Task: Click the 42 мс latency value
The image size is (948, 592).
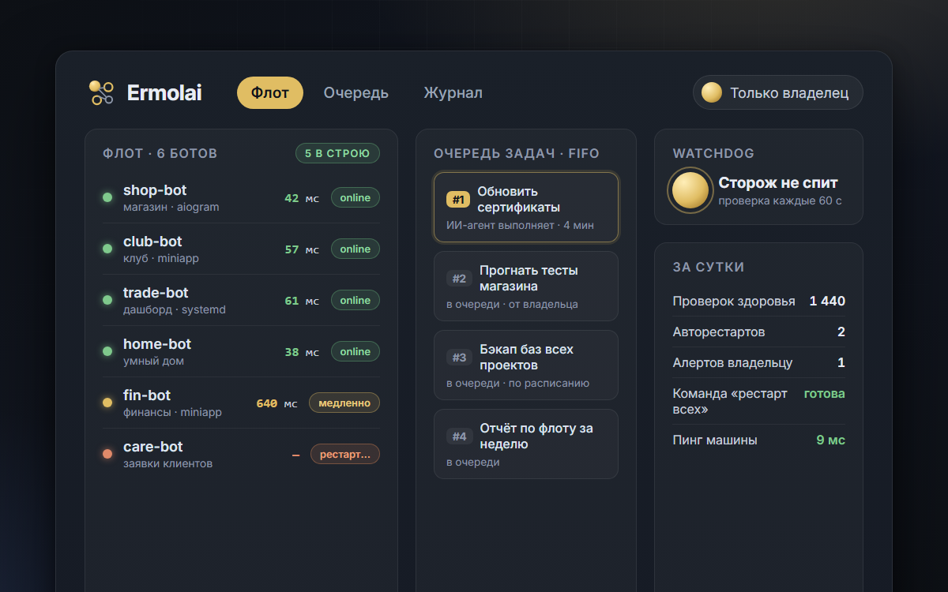Action: click(x=302, y=198)
